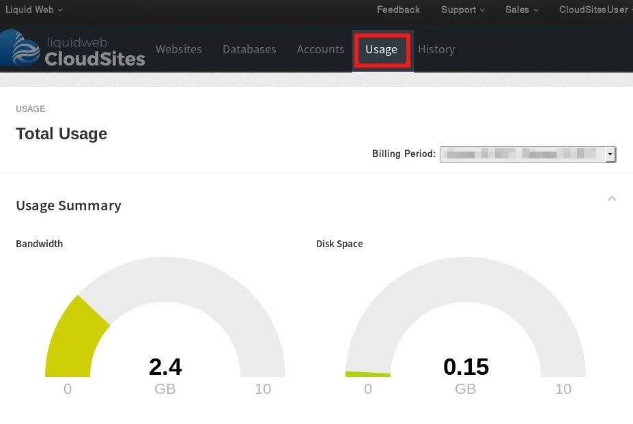Select the highlighted Usage navigation item
This screenshot has width=633, height=424.
coord(381,49)
